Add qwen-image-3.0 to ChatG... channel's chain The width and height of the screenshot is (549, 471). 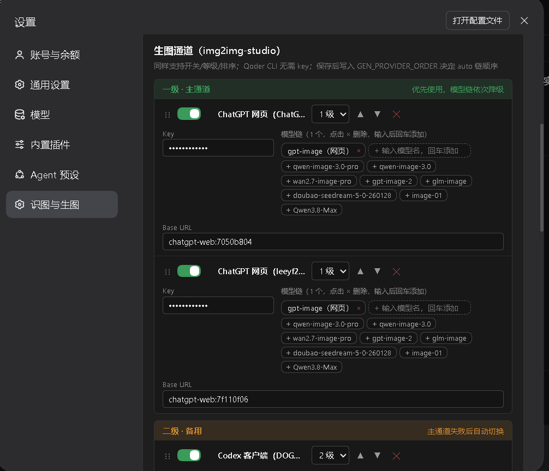(x=401, y=166)
